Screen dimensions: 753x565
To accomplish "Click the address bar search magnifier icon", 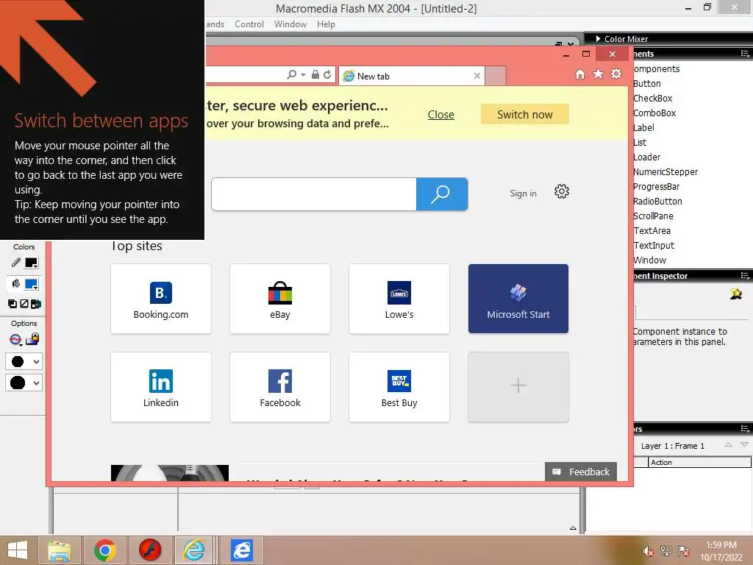I will coord(291,74).
